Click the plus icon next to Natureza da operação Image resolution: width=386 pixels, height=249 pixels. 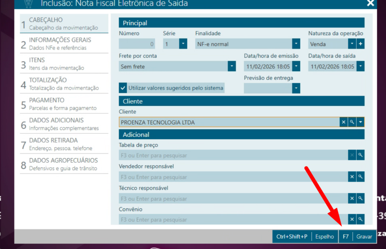pos(360,44)
